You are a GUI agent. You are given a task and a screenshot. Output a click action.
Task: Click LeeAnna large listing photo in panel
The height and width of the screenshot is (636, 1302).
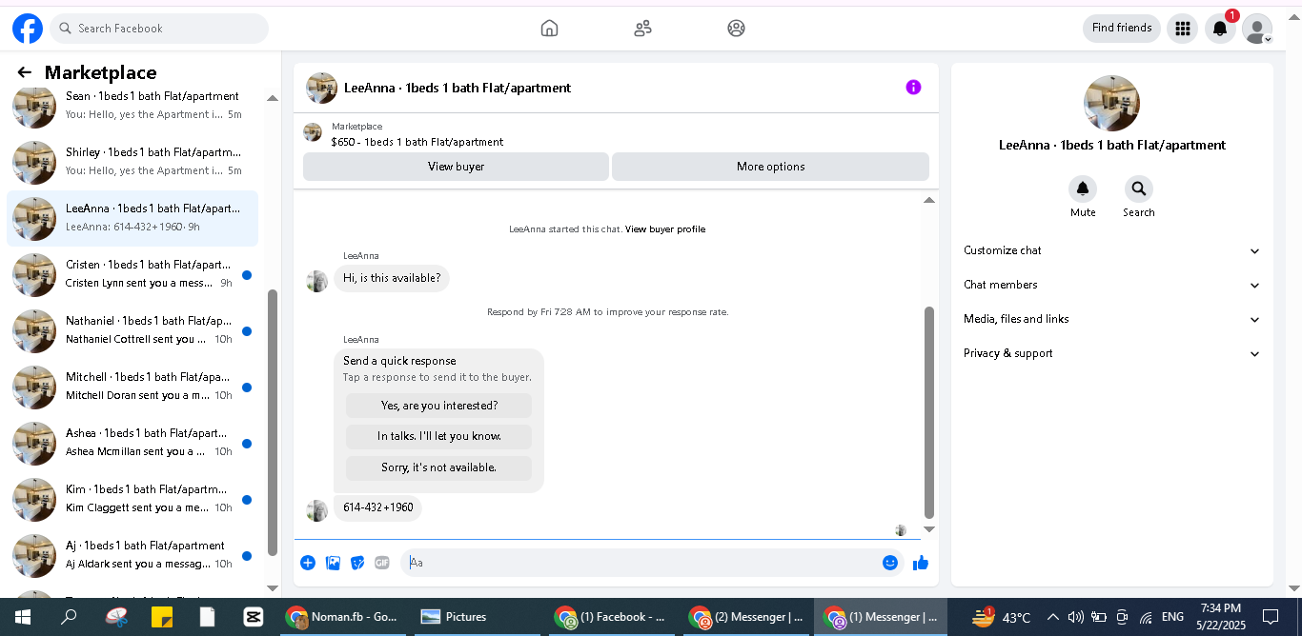click(1111, 103)
